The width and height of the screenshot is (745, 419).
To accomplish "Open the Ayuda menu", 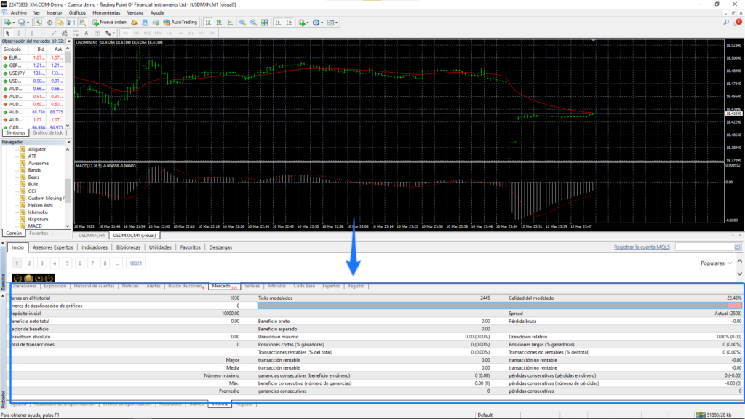I will (x=157, y=13).
